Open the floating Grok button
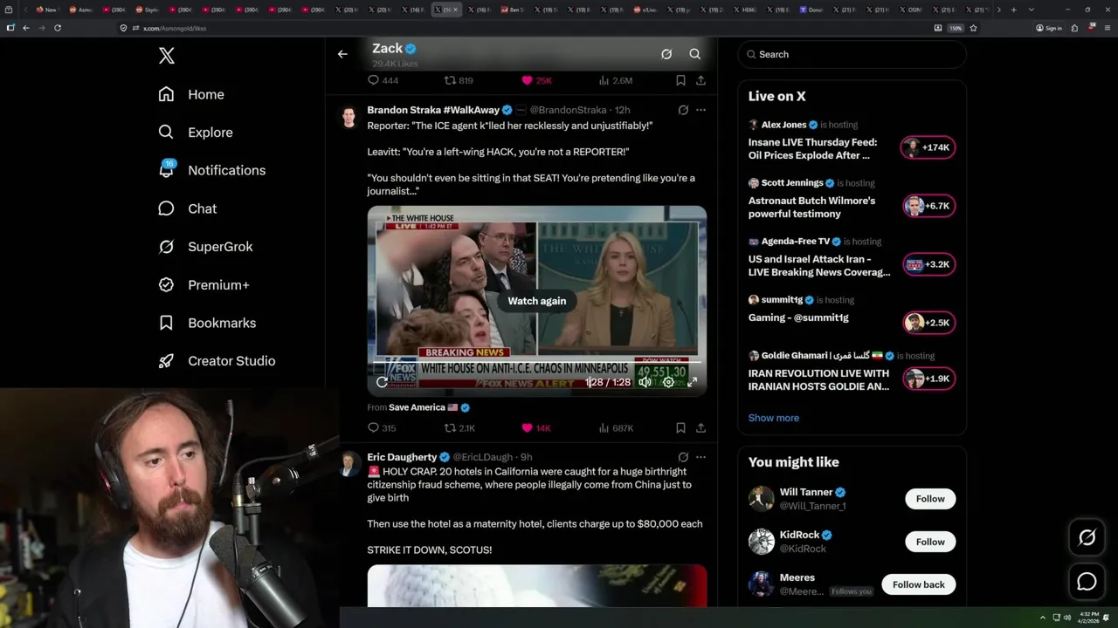Viewport: 1118px width, 628px height. click(x=1087, y=538)
